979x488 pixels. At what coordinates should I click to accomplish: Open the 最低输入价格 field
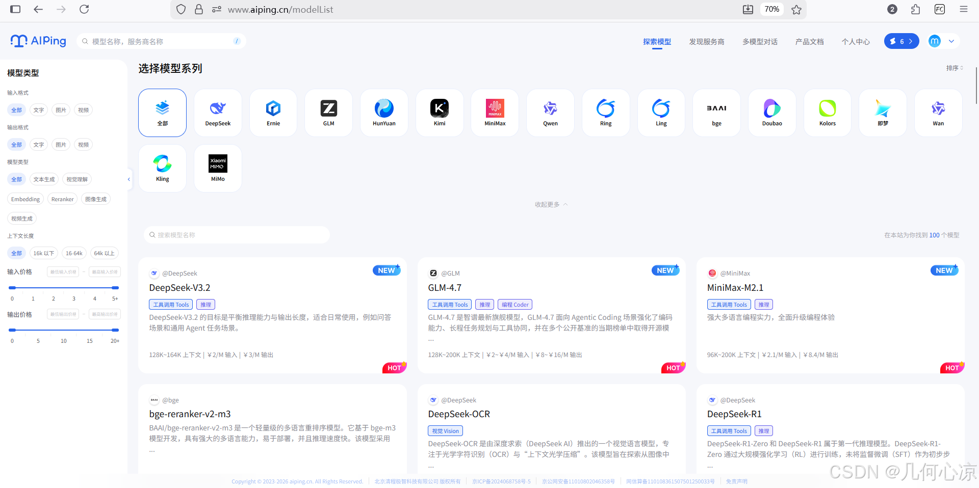tap(63, 272)
